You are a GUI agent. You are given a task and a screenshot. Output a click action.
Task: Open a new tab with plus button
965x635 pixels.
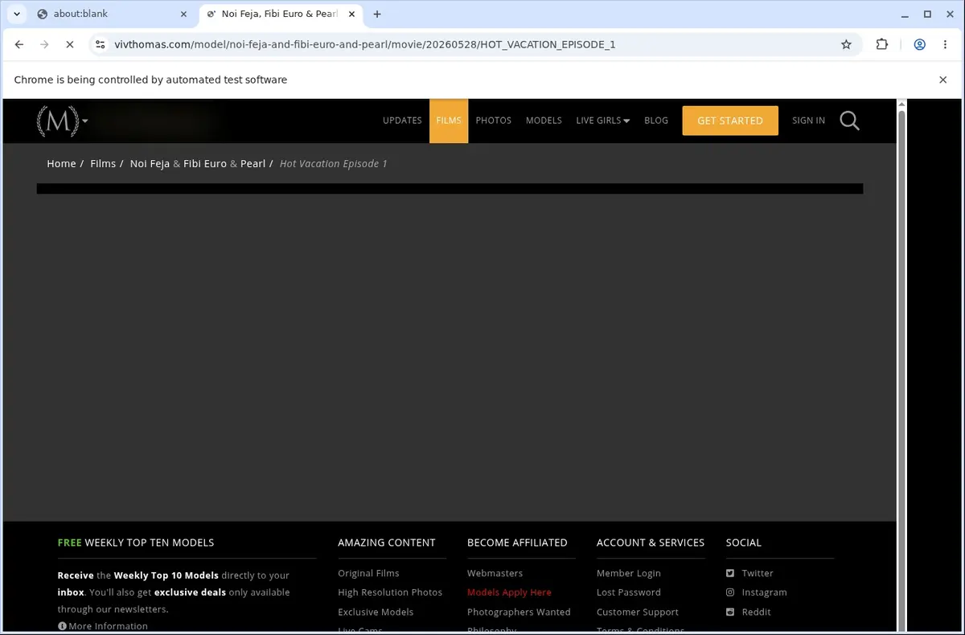(x=377, y=14)
